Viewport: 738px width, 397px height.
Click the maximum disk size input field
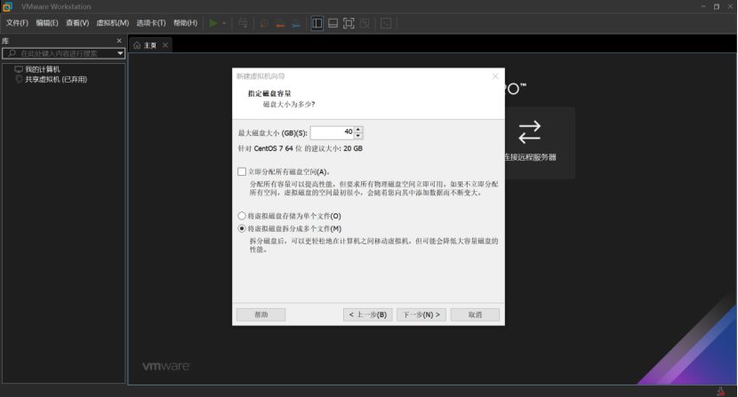tap(332, 132)
